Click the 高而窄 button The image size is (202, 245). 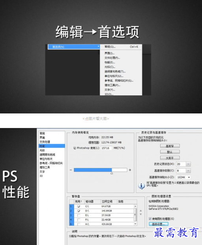(170, 146)
